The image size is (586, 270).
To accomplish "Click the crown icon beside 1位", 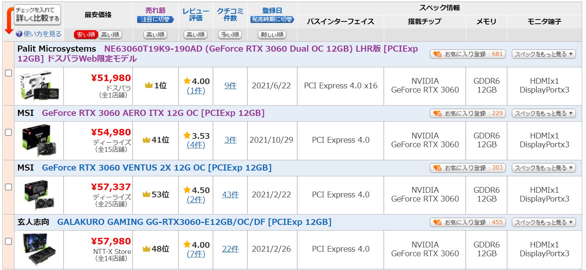I will 149,86.
